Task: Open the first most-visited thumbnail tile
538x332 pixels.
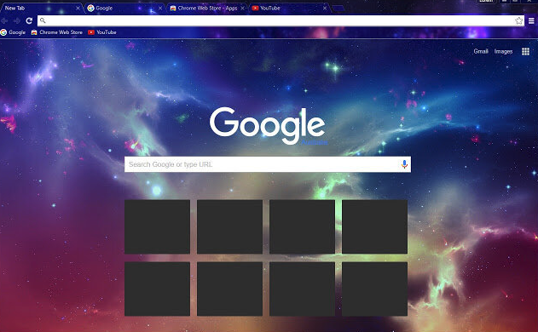Action: [157, 226]
